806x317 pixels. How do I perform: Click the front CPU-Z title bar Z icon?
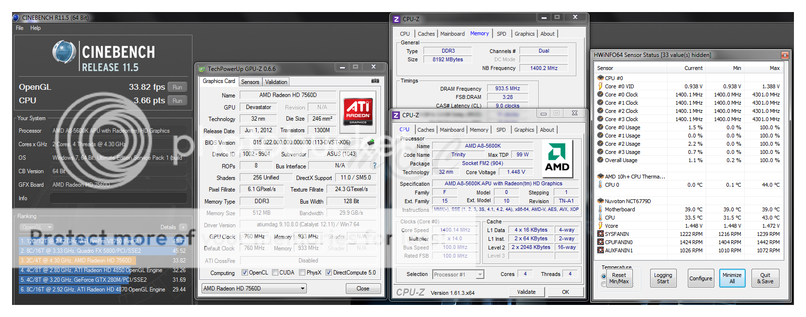pos(396,115)
